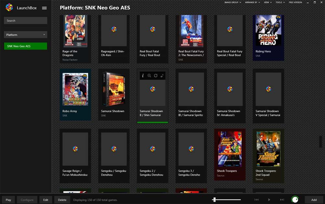Open the Tools menu
The height and width of the screenshot is (204, 325).
click(280, 3)
